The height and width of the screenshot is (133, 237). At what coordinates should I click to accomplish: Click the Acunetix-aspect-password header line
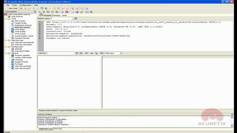88,36
